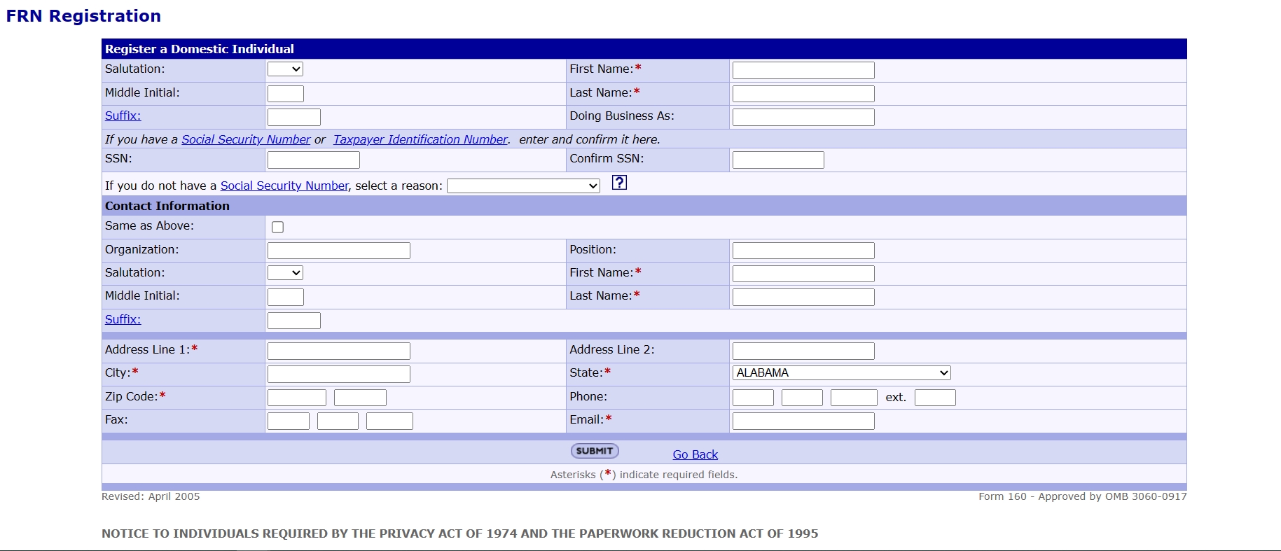Click the top Suffix input box

[294, 117]
